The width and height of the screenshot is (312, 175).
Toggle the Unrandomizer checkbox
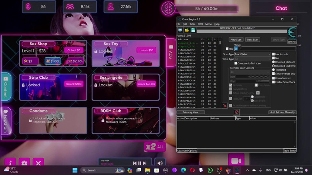click(274, 78)
